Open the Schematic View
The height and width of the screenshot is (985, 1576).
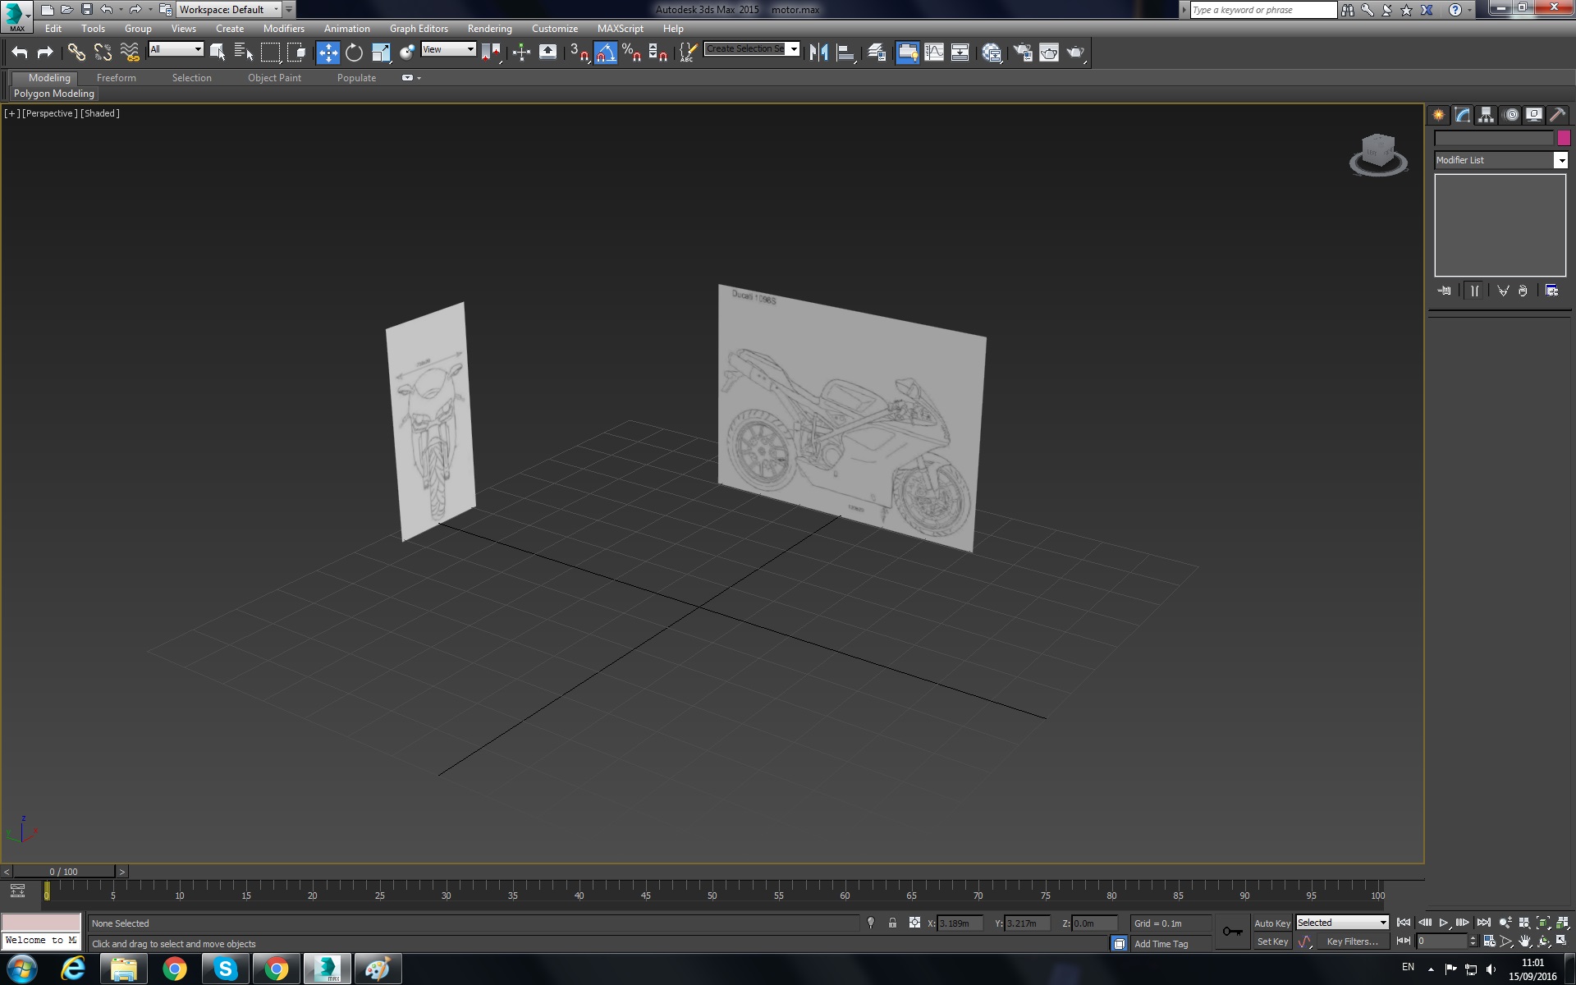[960, 53]
